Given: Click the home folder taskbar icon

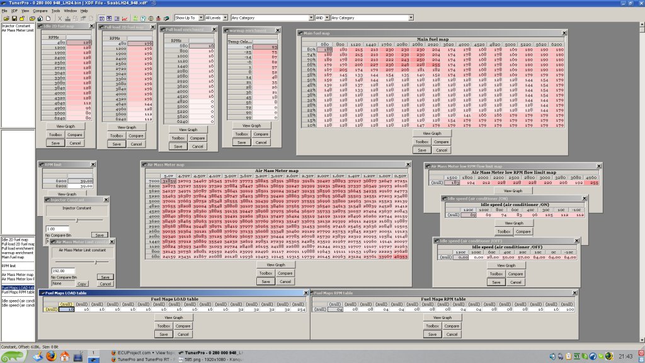Looking at the screenshot, I should [x=65, y=356].
